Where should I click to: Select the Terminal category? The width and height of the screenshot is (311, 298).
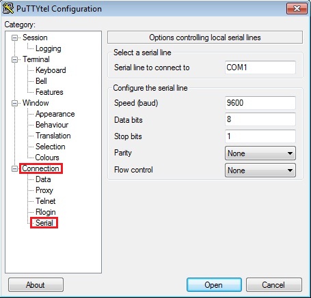click(36, 59)
